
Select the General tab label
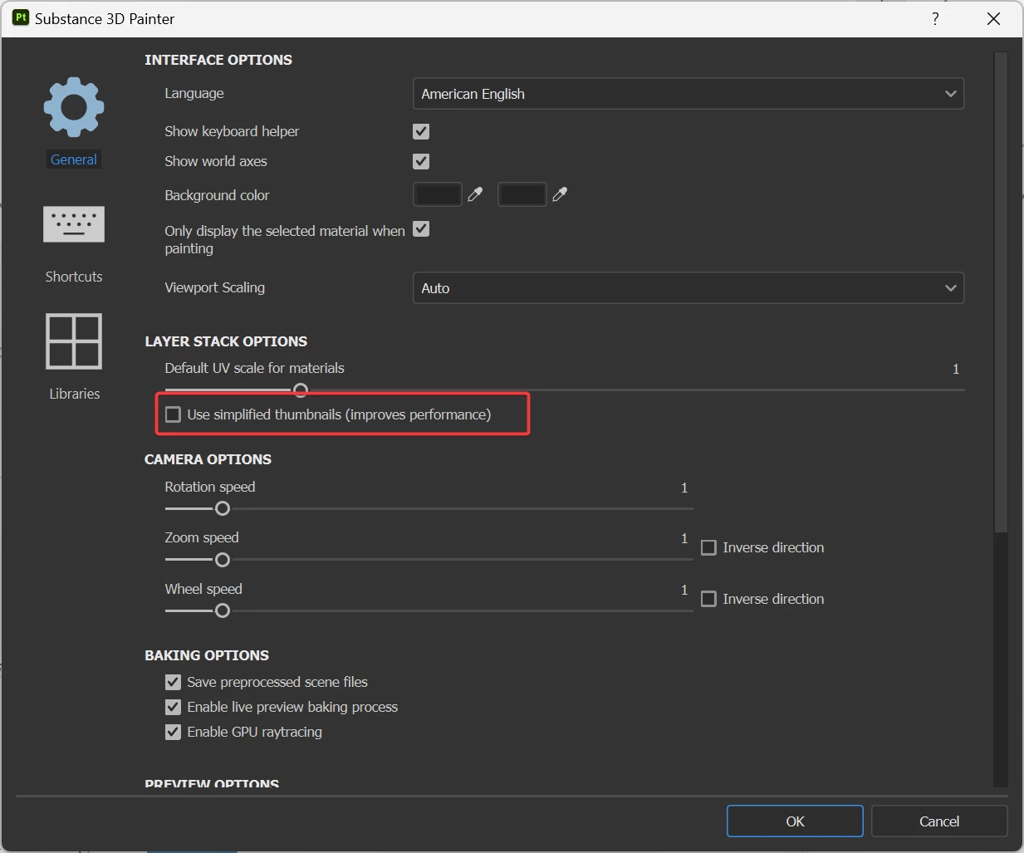(x=74, y=159)
